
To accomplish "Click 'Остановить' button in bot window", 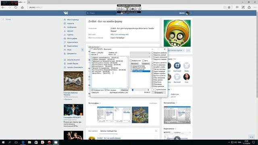I will tap(158, 93).
